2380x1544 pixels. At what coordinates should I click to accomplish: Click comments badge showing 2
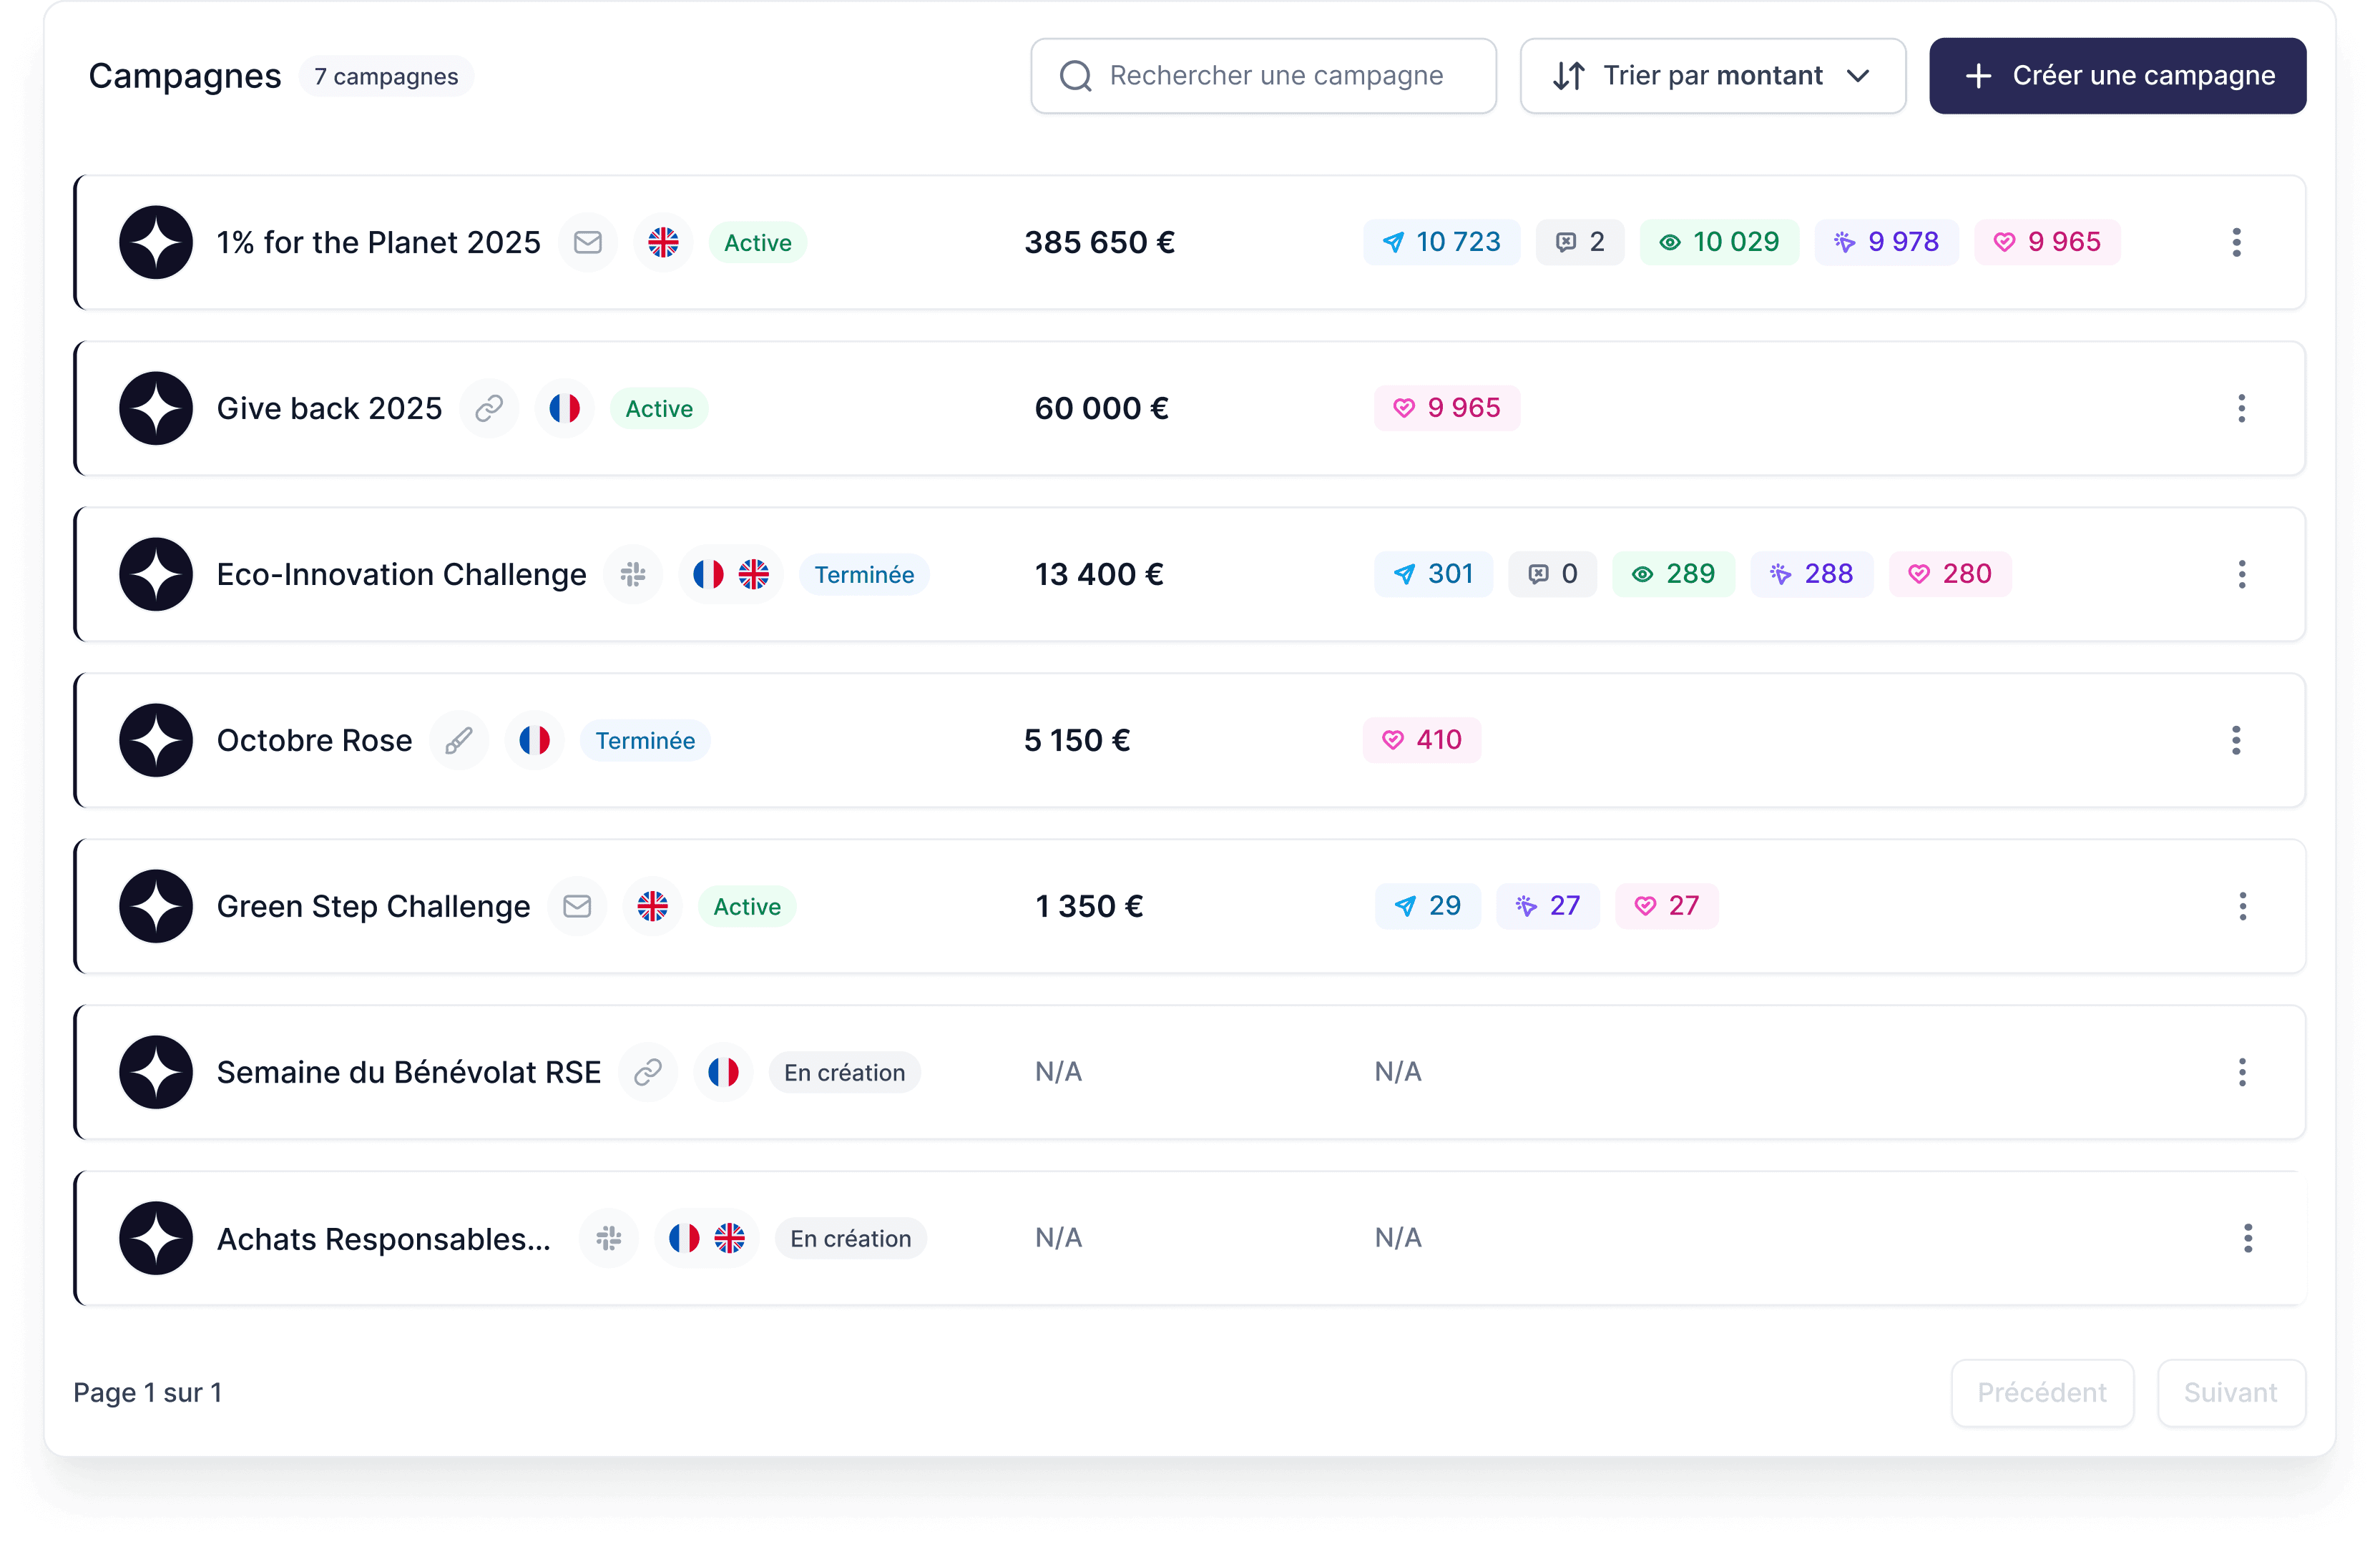coord(1579,242)
